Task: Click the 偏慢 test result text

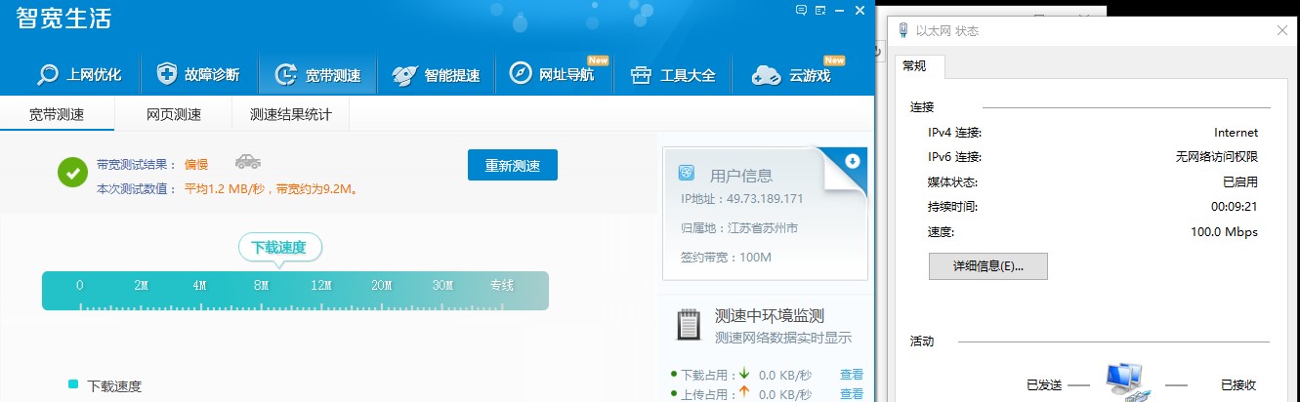Action: tap(196, 164)
